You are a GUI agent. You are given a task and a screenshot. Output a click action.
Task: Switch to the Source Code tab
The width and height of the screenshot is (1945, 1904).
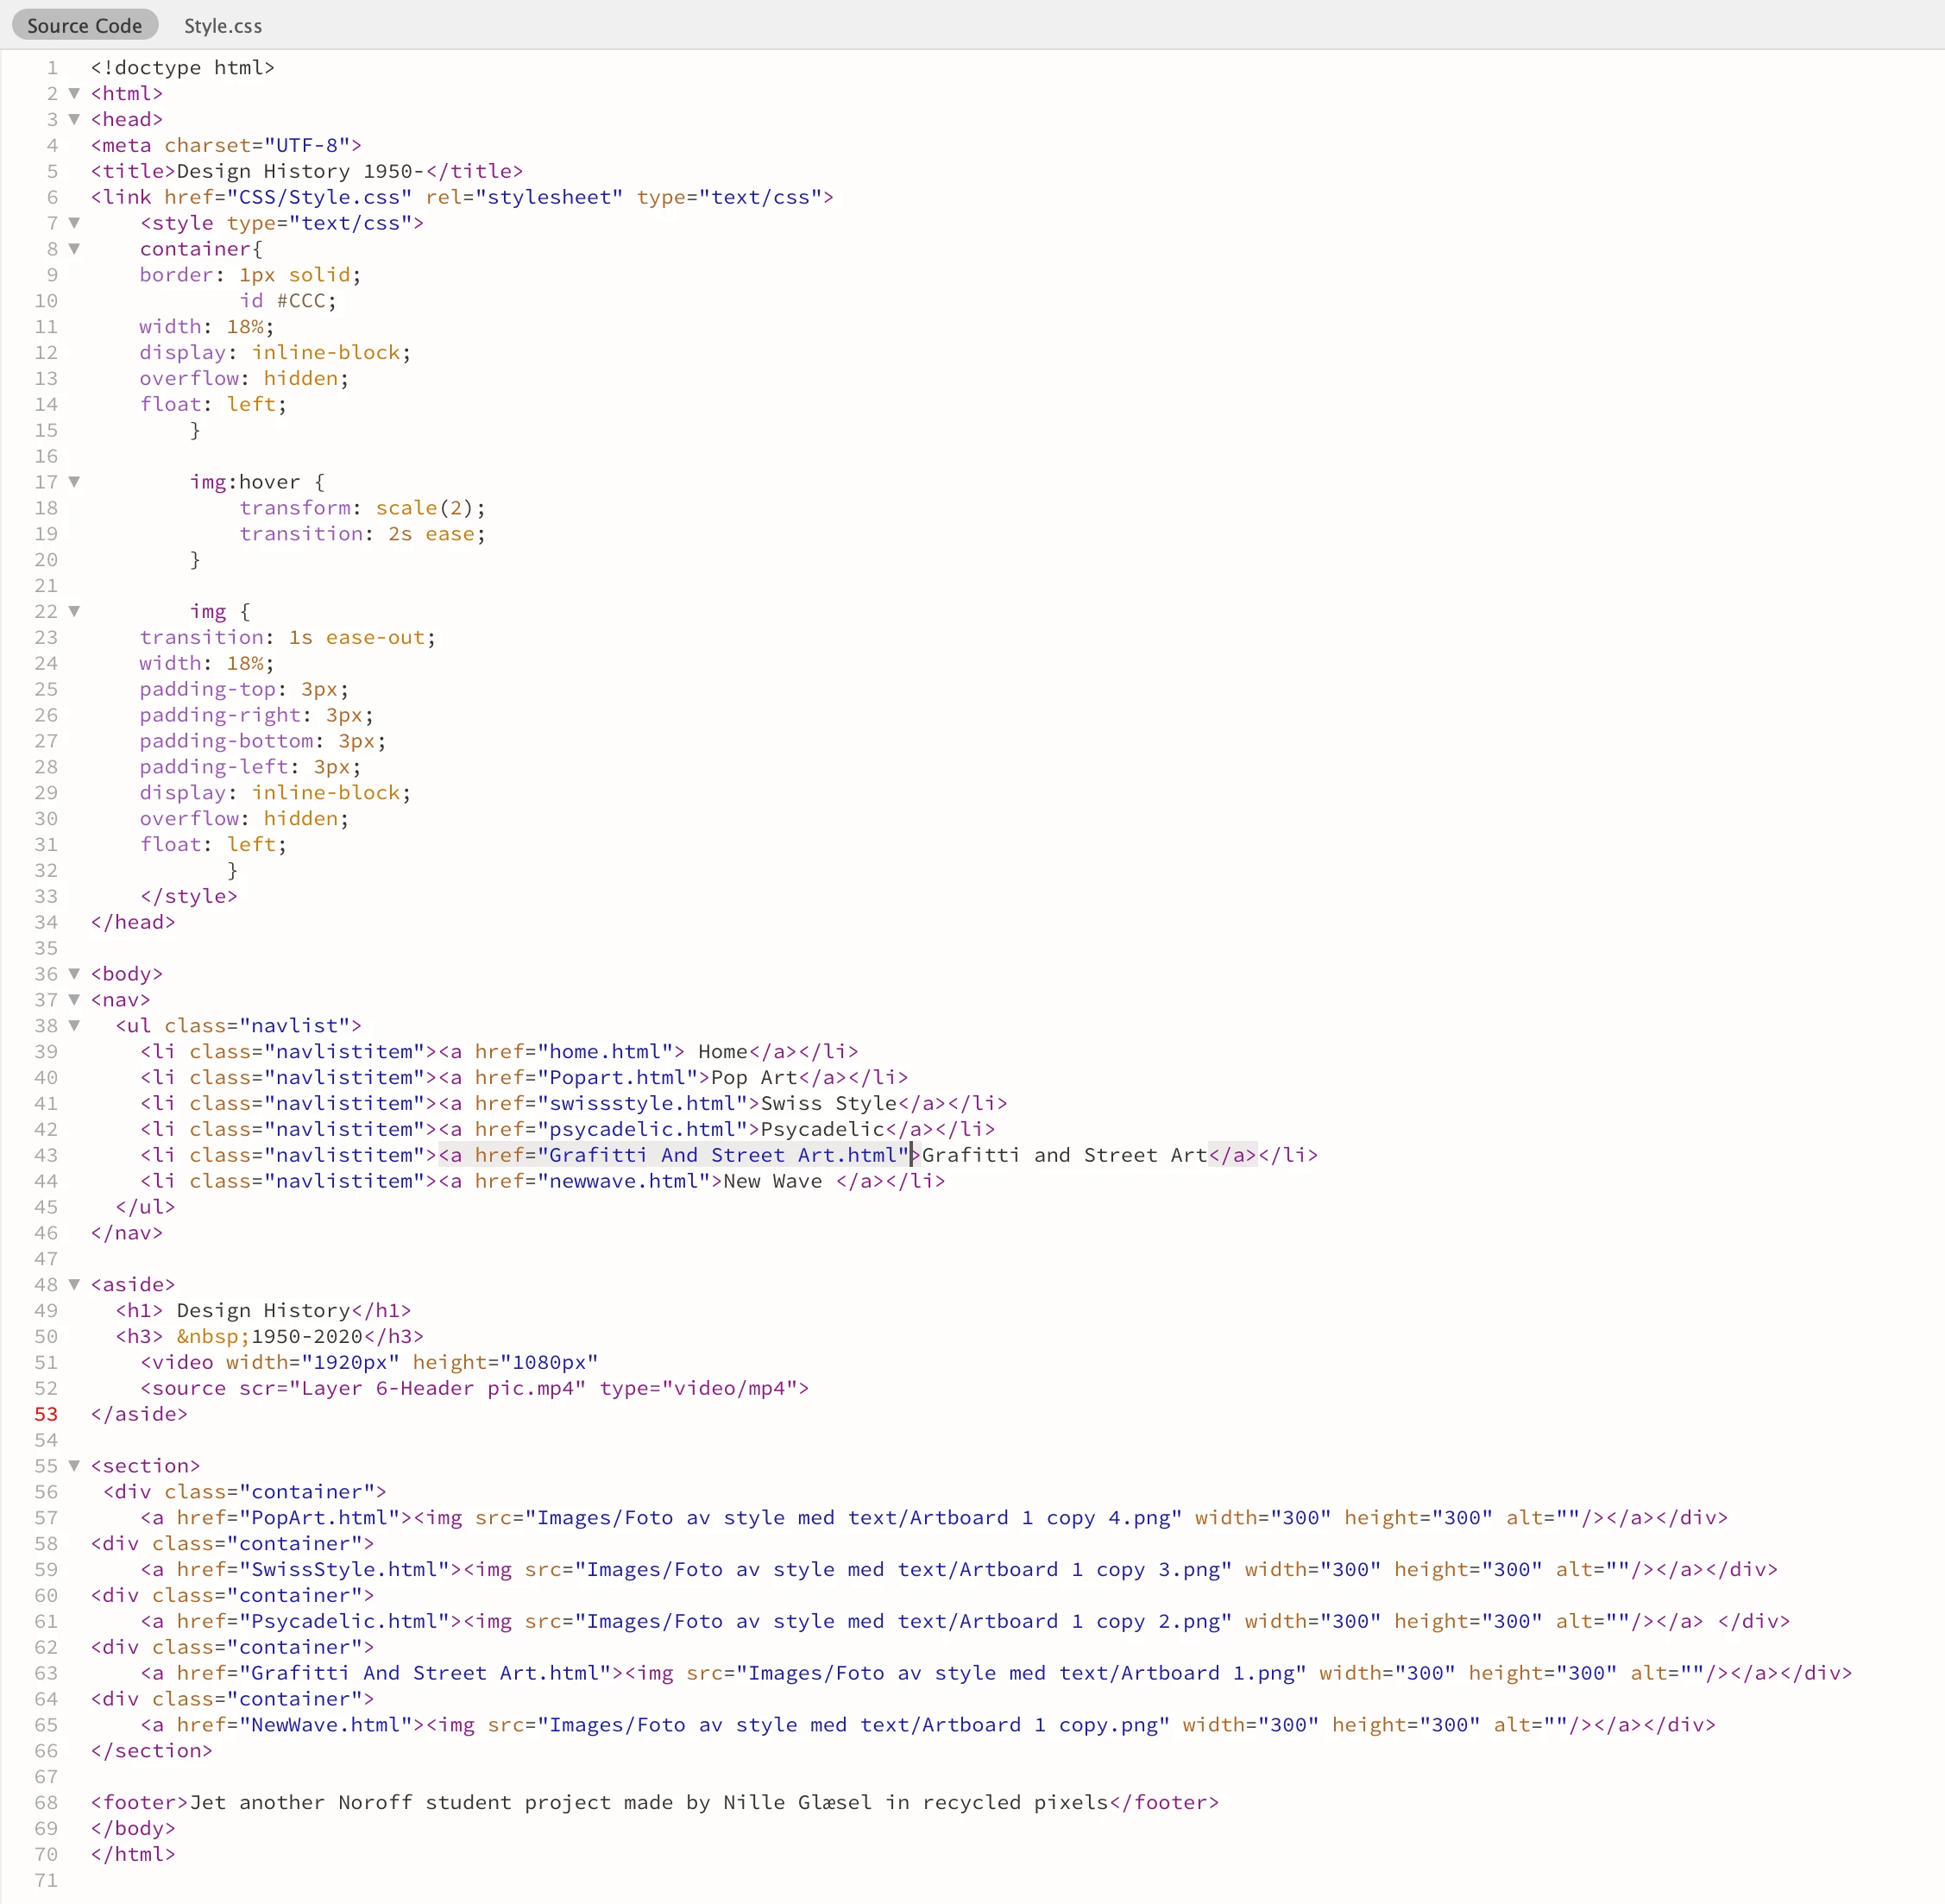84,26
